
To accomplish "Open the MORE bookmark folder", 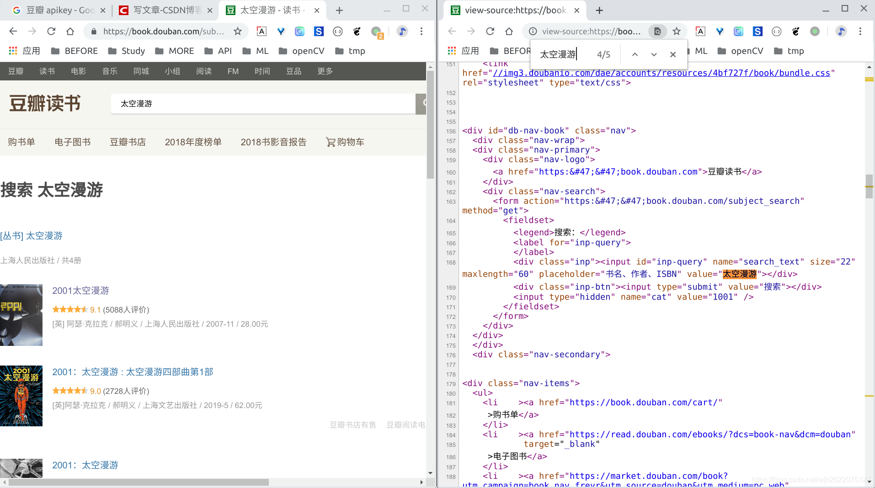I will click(175, 51).
